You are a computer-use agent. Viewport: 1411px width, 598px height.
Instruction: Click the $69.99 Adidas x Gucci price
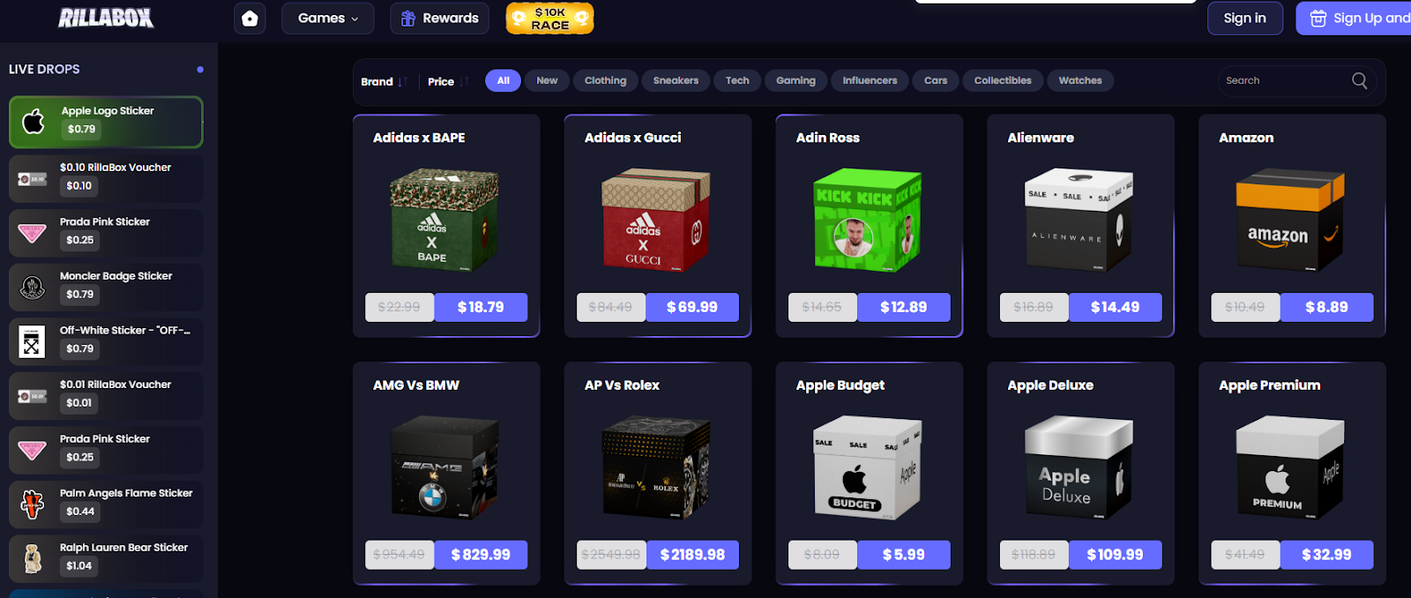[x=692, y=307]
